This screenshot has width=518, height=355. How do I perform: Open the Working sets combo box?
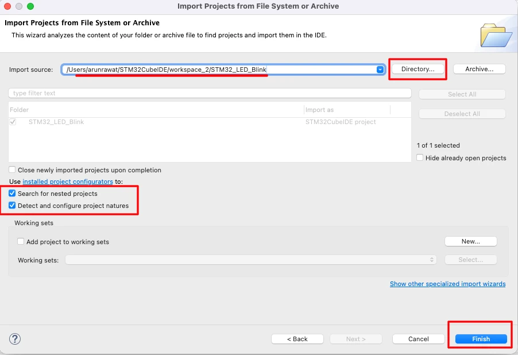click(x=251, y=260)
